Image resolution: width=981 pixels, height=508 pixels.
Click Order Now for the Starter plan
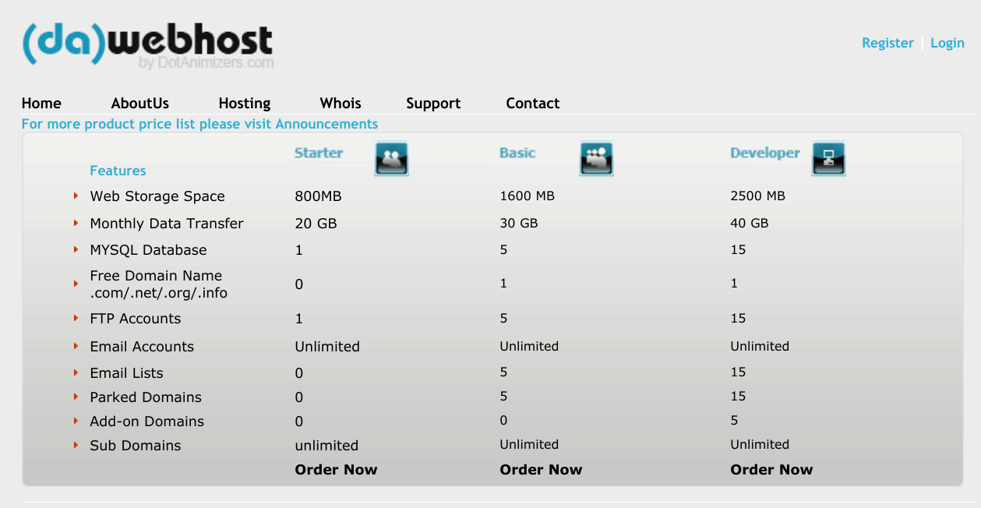click(x=336, y=470)
